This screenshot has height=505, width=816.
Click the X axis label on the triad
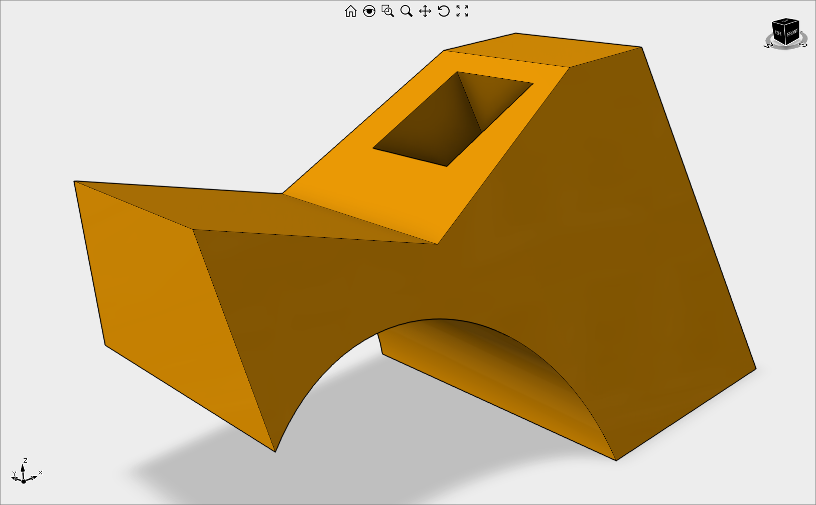(40, 472)
